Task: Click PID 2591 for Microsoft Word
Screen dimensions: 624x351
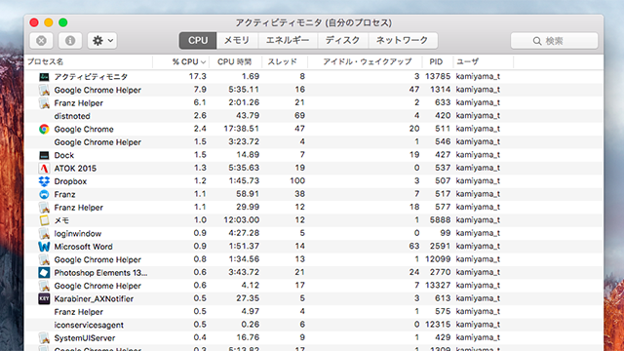Action: pos(440,246)
